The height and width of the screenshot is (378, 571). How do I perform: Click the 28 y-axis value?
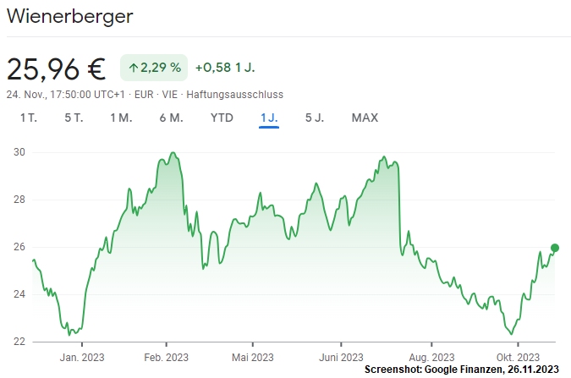(x=19, y=200)
